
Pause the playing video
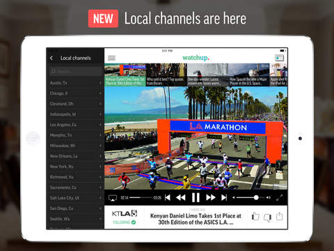[196, 197]
